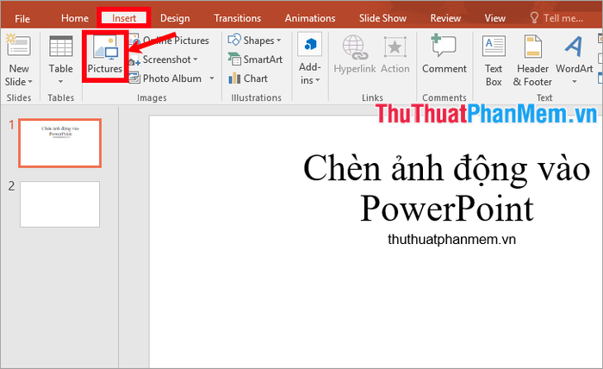Click the Add-ins store icon
The width and height of the screenshot is (603, 369).
(309, 45)
